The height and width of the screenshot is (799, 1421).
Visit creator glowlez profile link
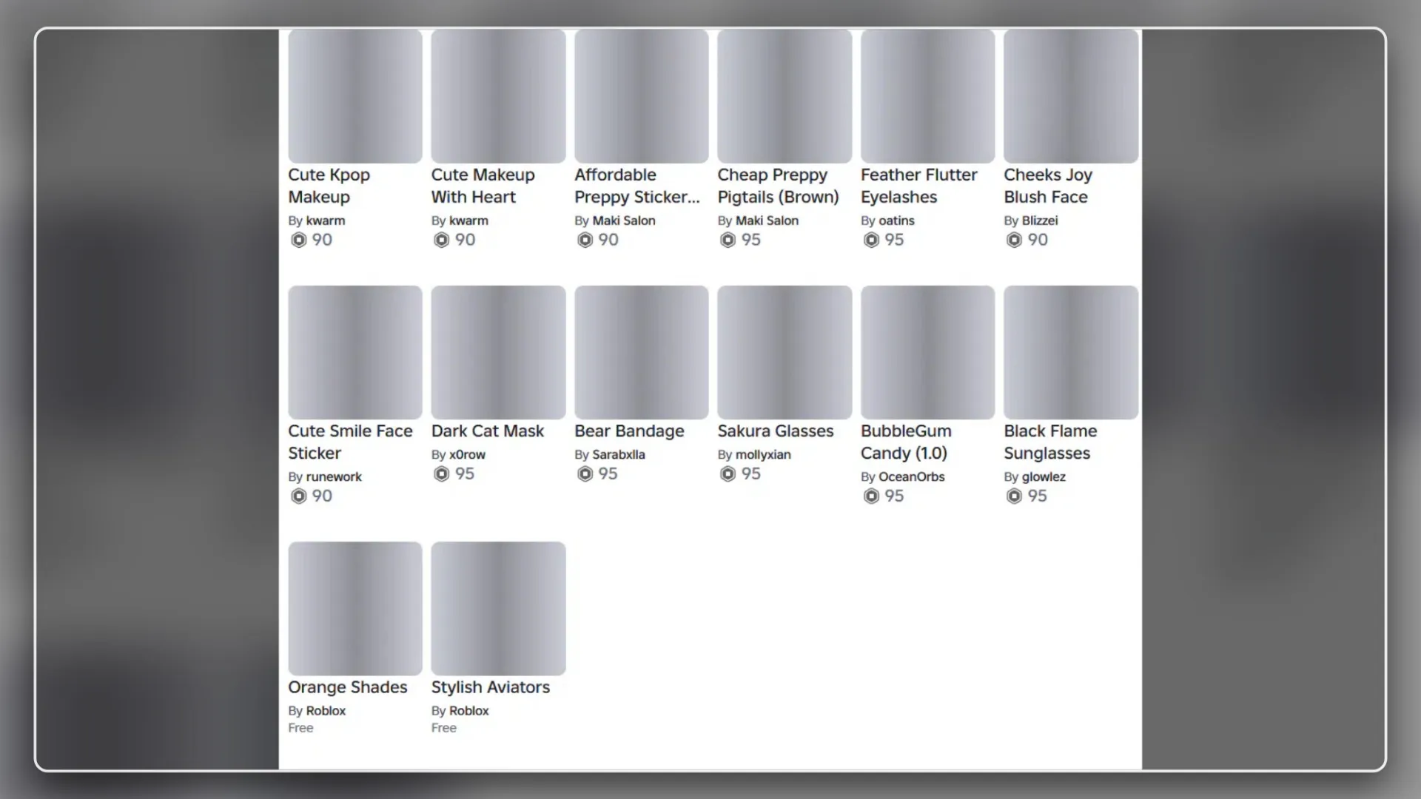[1044, 476]
